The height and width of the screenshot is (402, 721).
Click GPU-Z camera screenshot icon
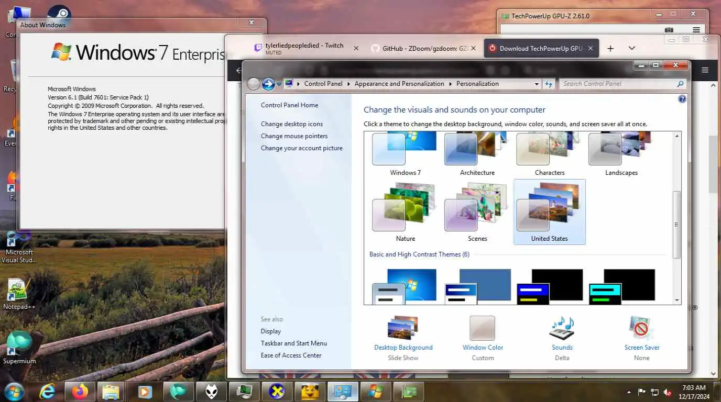pos(669,30)
